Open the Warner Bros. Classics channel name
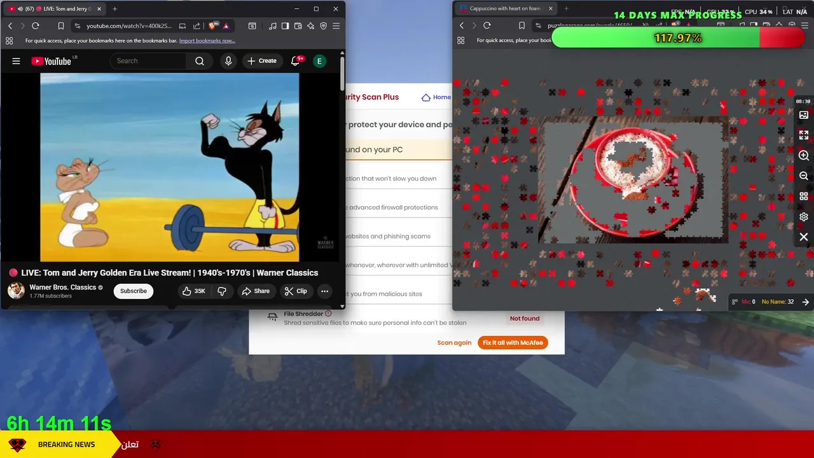The height and width of the screenshot is (458, 814). pos(63,288)
